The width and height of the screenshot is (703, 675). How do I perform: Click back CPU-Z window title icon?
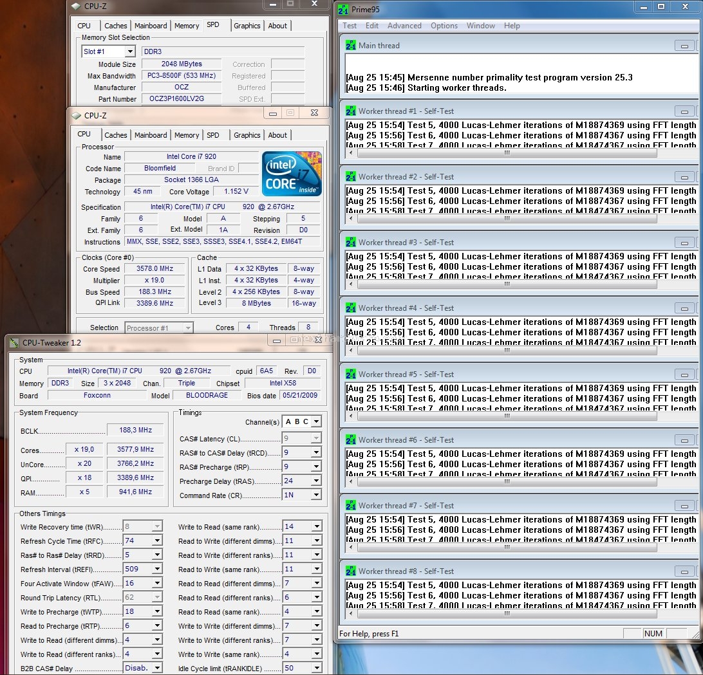(76, 6)
